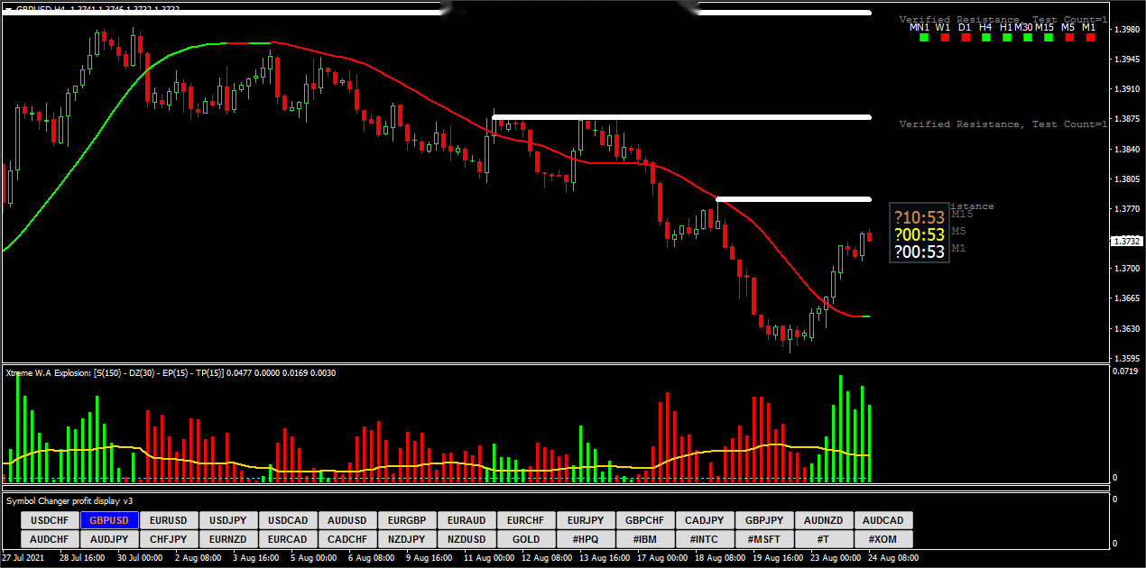Click the green M30 trend indicator square
This screenshot has width=1146, height=568.
1025,39
